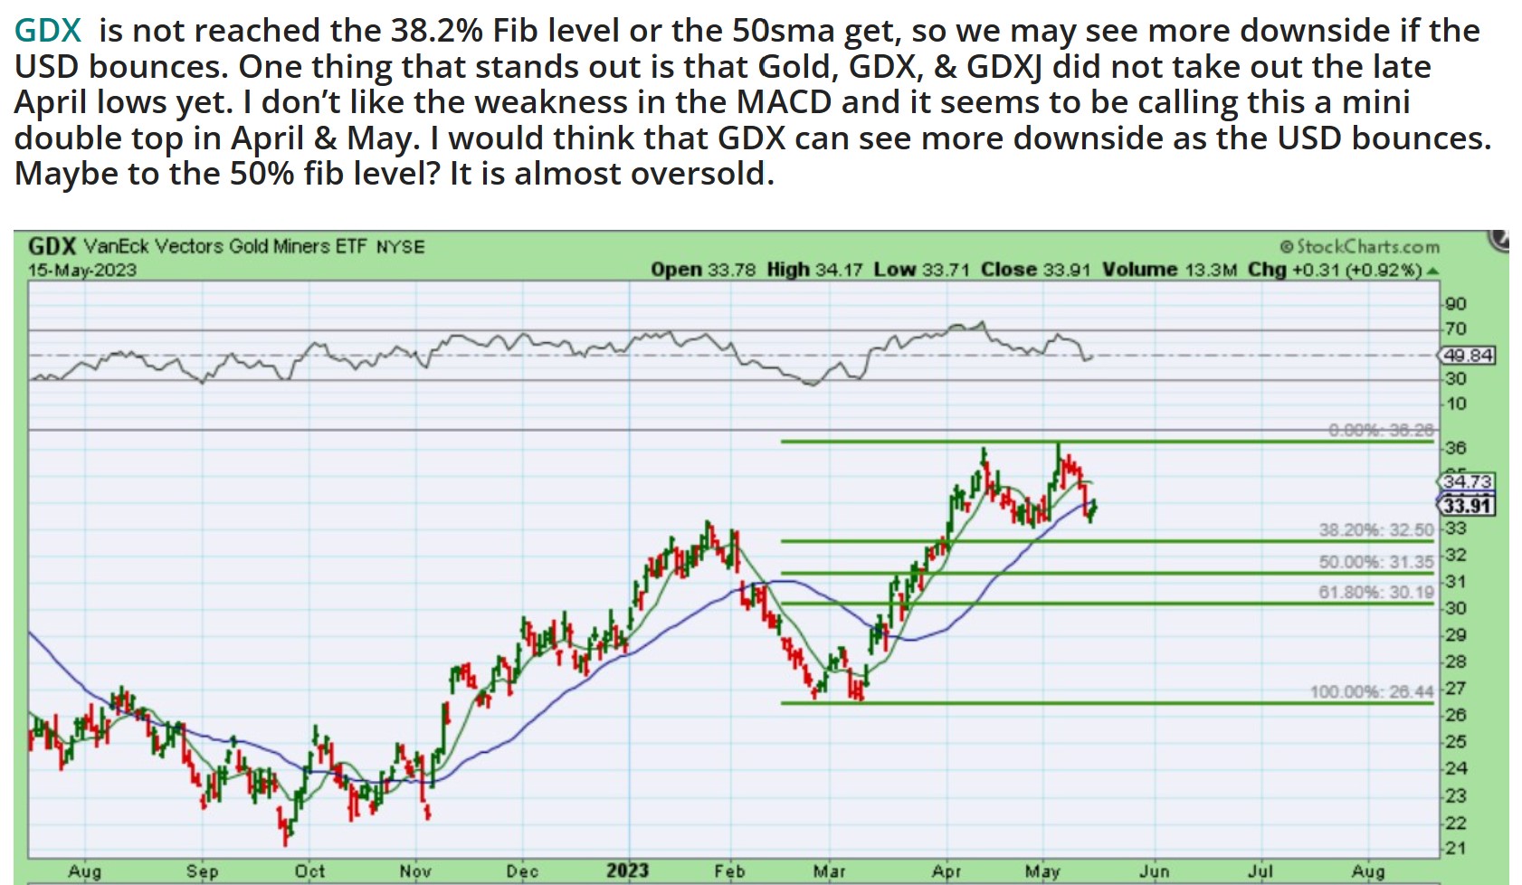Click the Sep label on the time axis
Image resolution: width=1522 pixels, height=885 pixels.
203,871
